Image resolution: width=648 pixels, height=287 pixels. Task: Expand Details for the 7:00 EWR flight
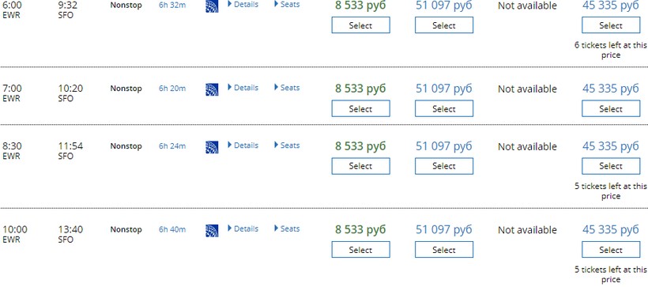tap(243, 88)
